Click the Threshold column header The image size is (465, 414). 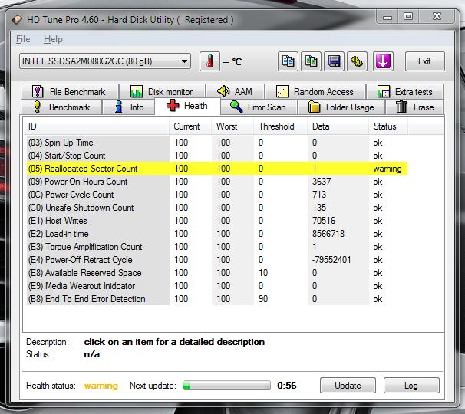281,127
